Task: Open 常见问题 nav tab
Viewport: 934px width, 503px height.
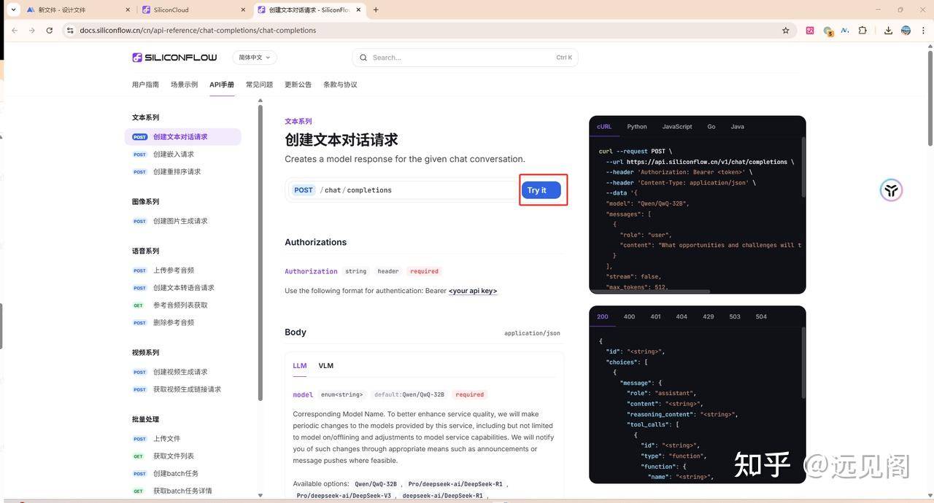Action: [x=259, y=85]
